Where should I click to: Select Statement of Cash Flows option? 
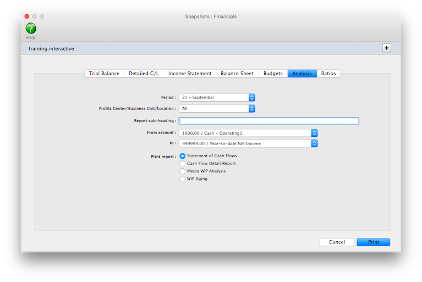click(183, 156)
